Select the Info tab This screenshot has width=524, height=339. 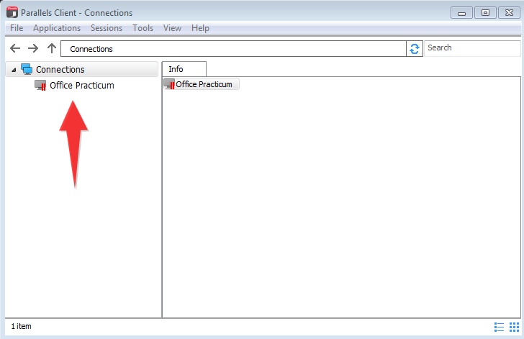point(184,69)
